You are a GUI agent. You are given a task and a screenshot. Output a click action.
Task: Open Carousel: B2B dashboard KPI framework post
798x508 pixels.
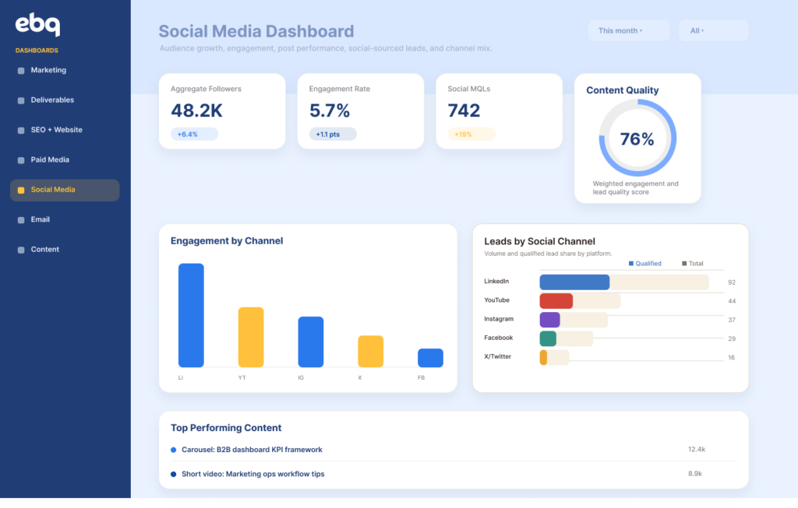point(252,450)
